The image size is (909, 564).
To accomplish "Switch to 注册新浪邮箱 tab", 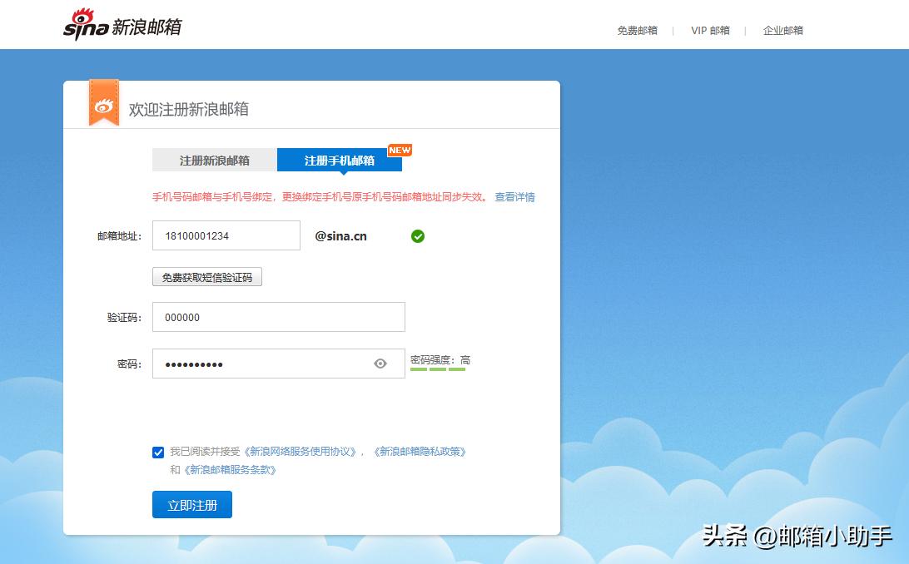I will click(x=215, y=161).
